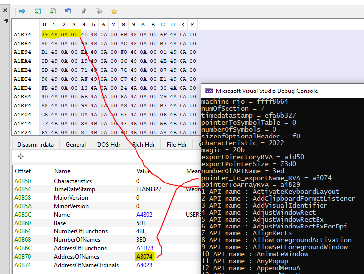Click the float panel icon below the X
The width and height of the screenshot is (364, 274).
[x=5, y=21]
